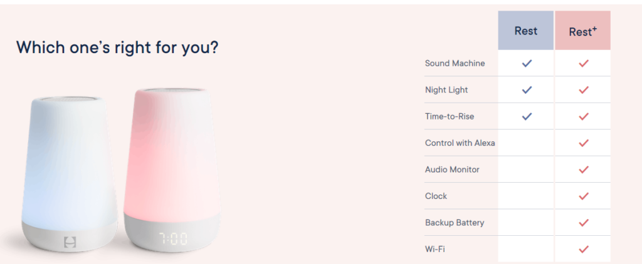Screen dimensions: 642x264
Task: Click the red Time-to-Rise checkmark under Rest+
Action: pyautogui.click(x=584, y=116)
